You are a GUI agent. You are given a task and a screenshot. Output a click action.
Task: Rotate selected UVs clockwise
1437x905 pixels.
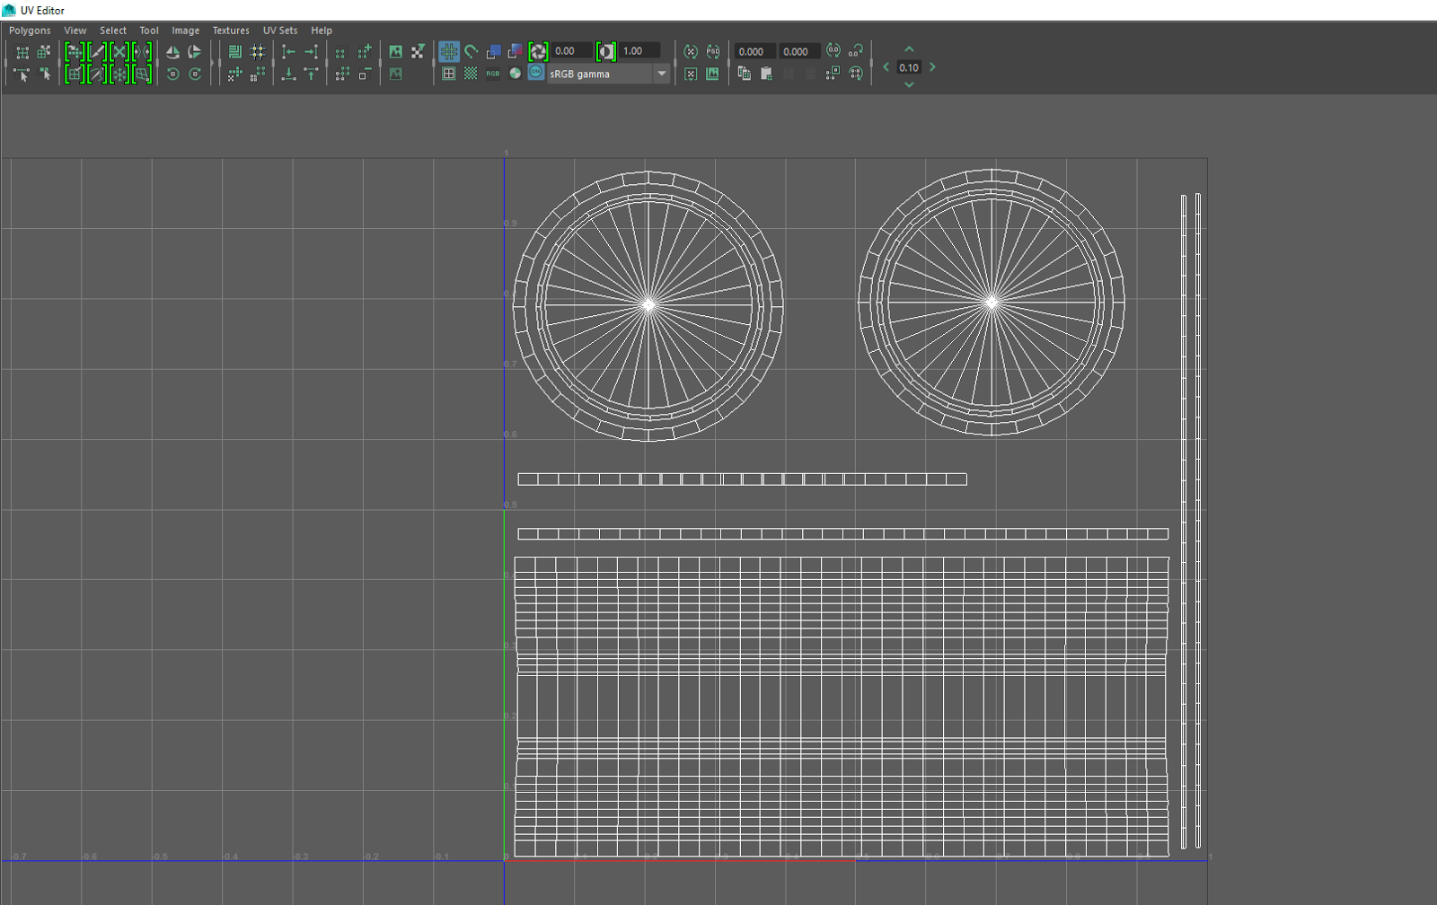pyautogui.click(x=196, y=75)
